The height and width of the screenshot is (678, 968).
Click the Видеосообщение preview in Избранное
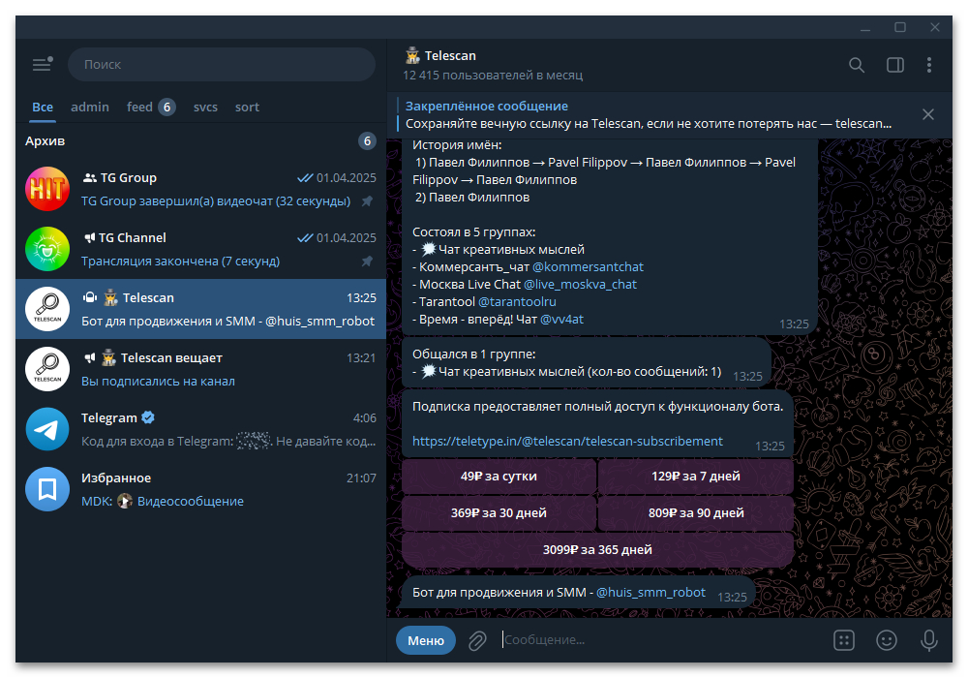(190, 502)
